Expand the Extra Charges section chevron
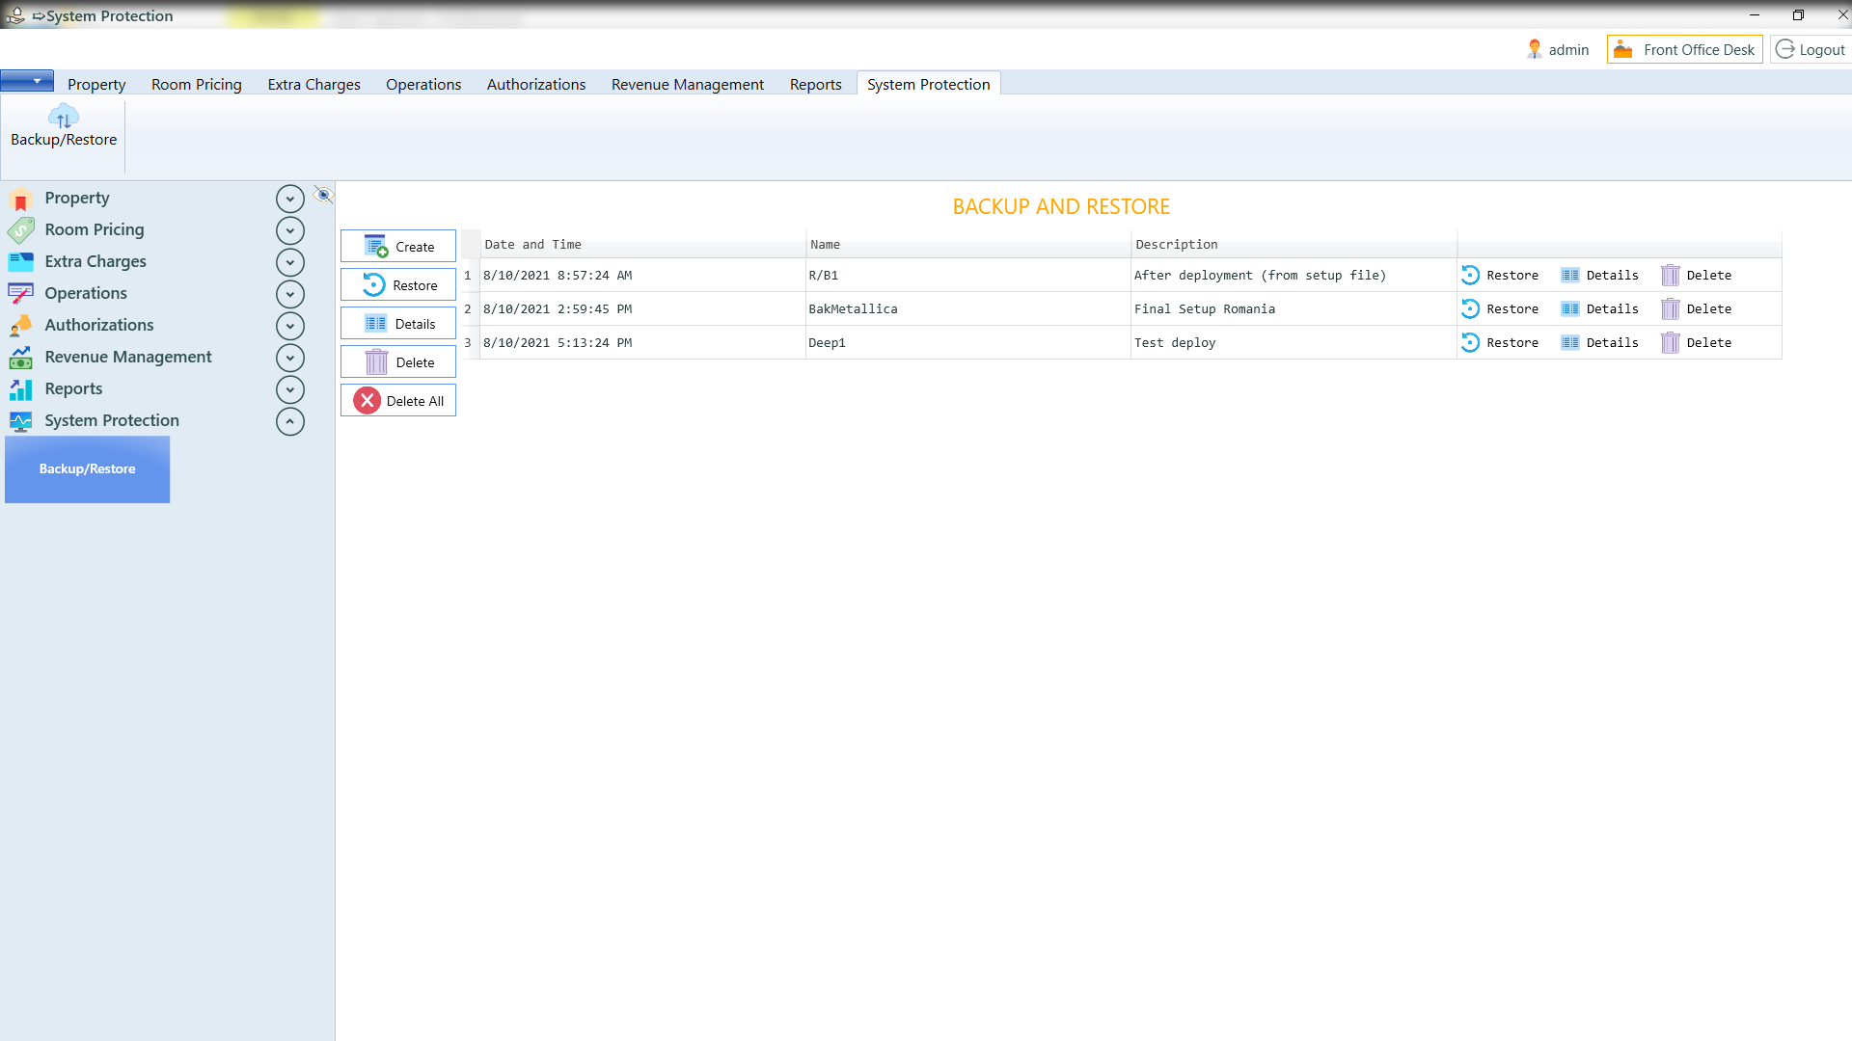 pyautogui.click(x=290, y=262)
